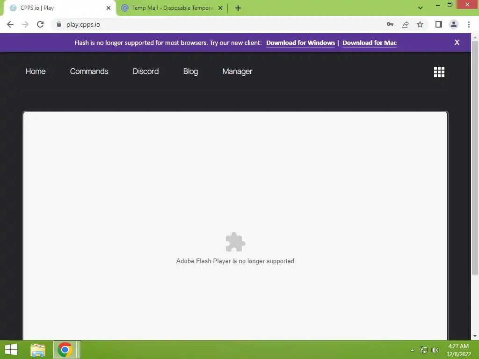
Task: Open Chrome three-dot menu
Action: (469, 24)
